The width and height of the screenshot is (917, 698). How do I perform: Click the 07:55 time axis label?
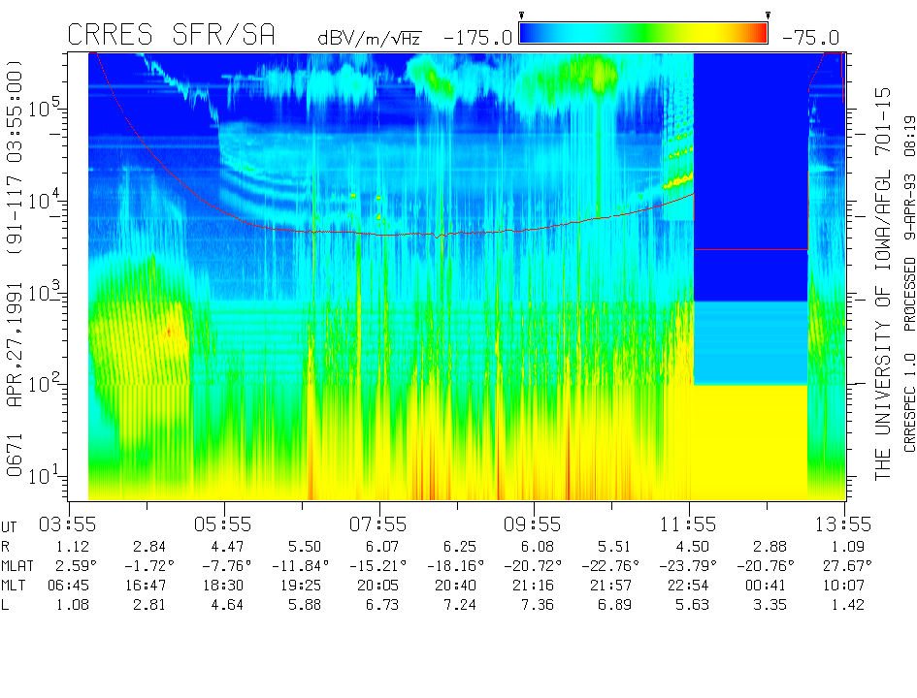pyautogui.click(x=379, y=524)
